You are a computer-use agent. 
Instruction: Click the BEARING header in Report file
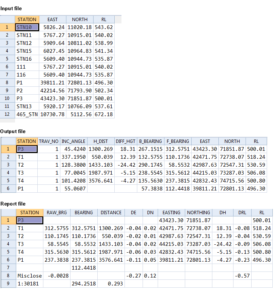[x=84, y=213]
